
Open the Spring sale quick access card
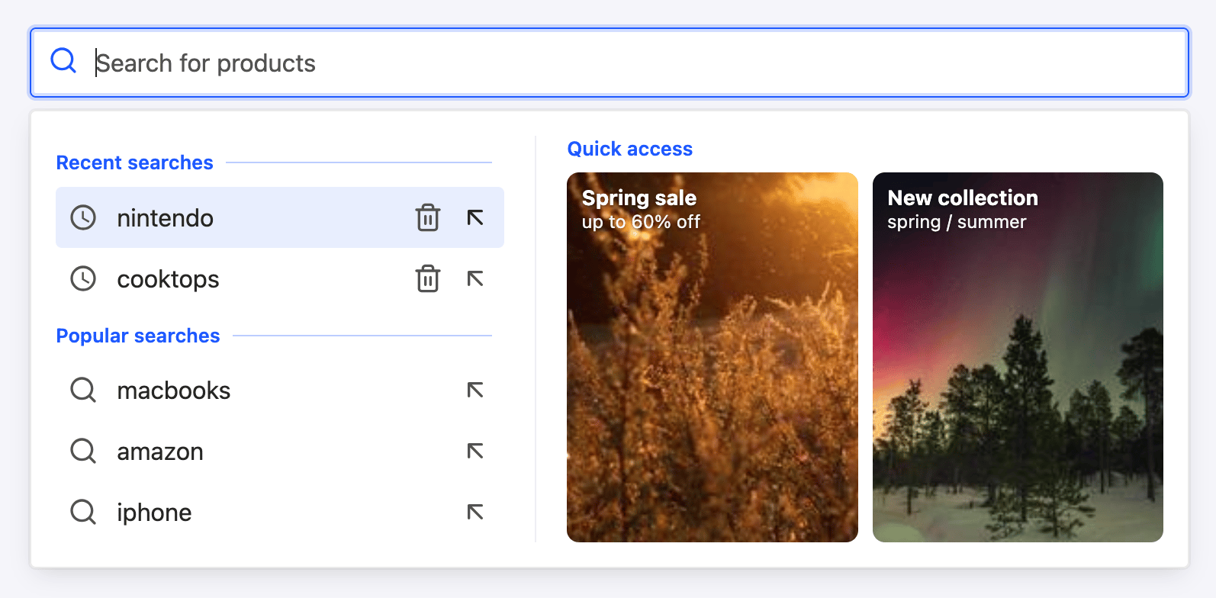coord(713,357)
